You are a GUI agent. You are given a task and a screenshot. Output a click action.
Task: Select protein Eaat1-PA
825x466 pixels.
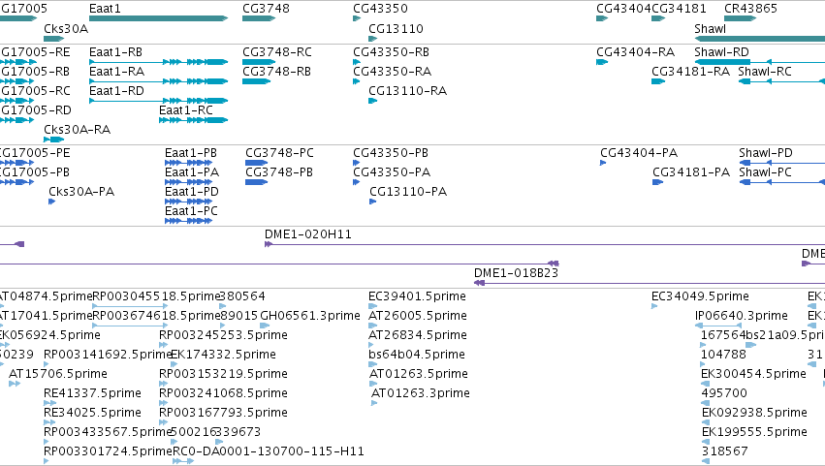192,172
